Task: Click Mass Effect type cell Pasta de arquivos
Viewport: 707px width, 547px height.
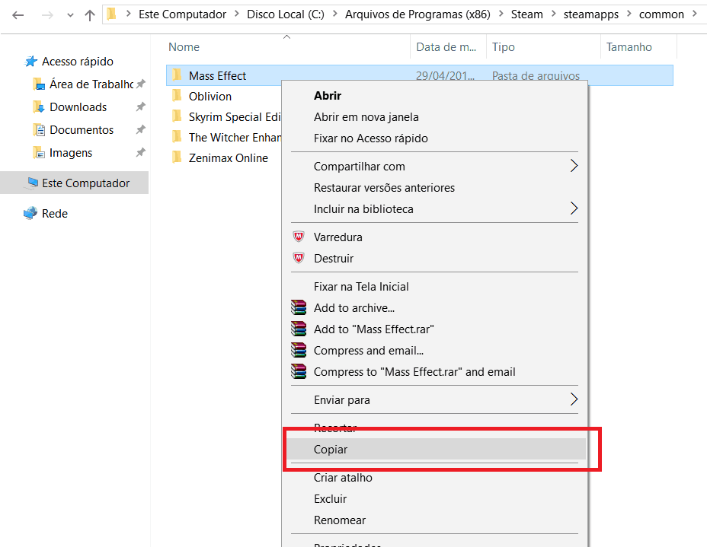Action: 536,75
